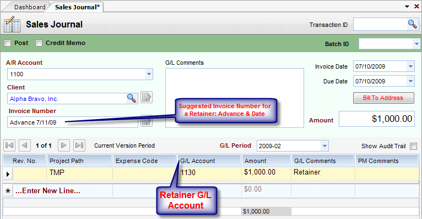Click the Amount field showing $1,000.00

377,119
